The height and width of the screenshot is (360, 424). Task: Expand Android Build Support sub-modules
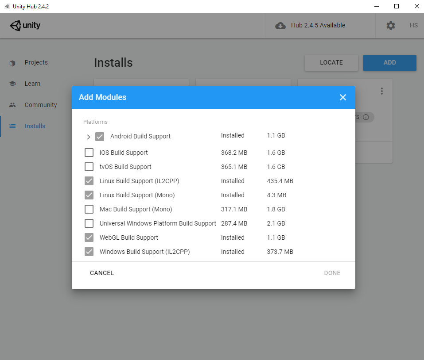[x=89, y=137]
